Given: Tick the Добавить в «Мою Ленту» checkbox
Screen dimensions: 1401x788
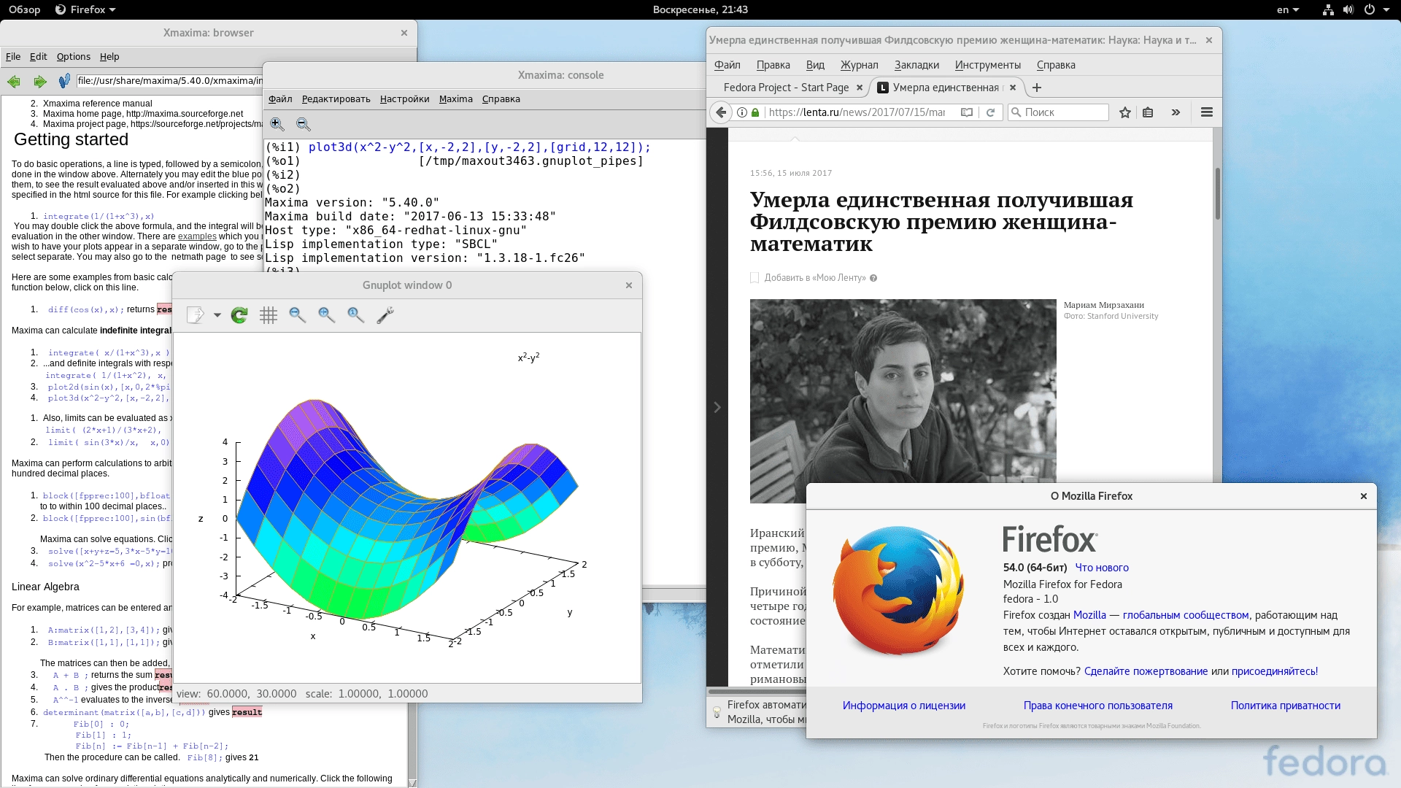Looking at the screenshot, I should point(755,278).
